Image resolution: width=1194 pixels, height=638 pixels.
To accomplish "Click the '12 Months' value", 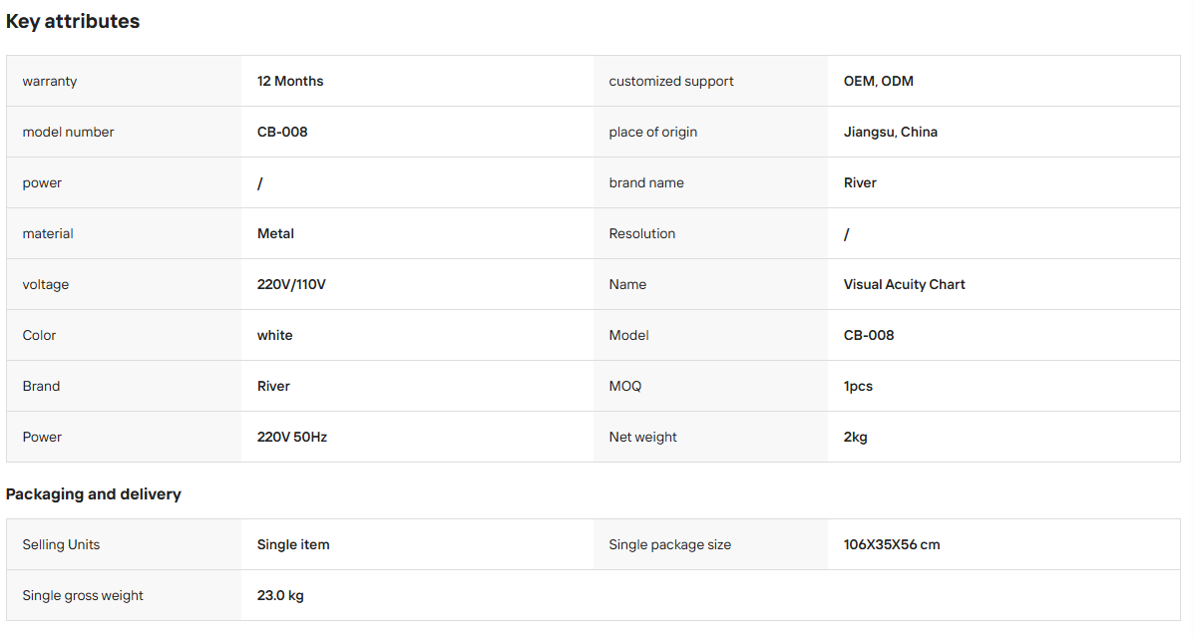I will 290,81.
